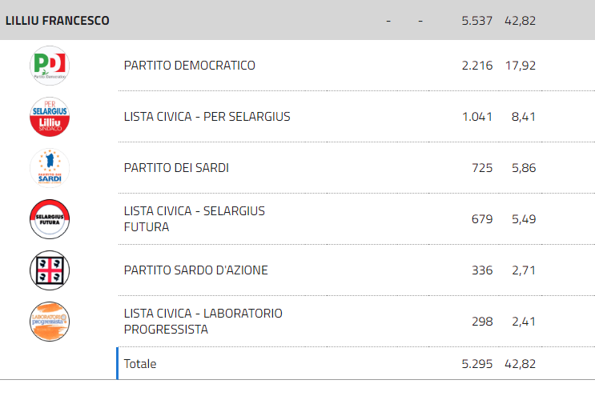Click the Partito Sardo d'Azione four-moors logo
Screen dimensions: 595x396
[x=50, y=270]
